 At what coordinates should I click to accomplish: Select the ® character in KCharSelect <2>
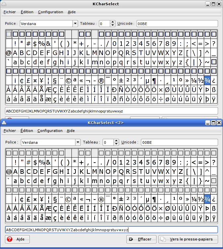[x=101, y=199]
